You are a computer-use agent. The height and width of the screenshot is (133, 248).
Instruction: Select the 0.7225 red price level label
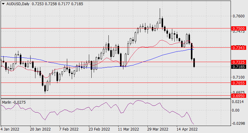(x=239, y=62)
